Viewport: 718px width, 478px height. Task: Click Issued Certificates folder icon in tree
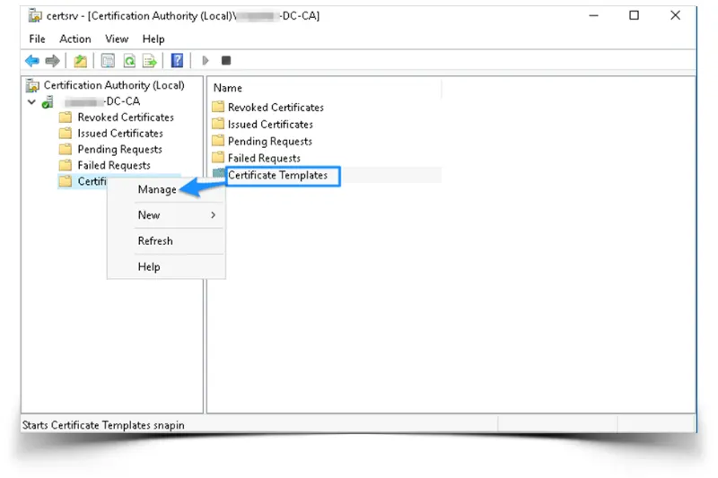click(66, 133)
